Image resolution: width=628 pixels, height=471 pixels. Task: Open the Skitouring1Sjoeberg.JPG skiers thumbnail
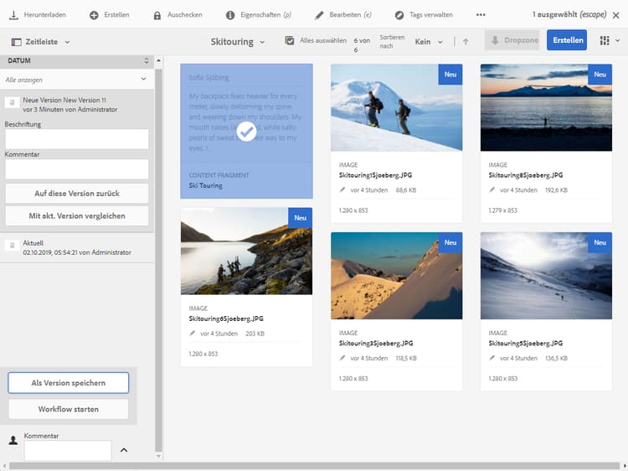(397, 107)
